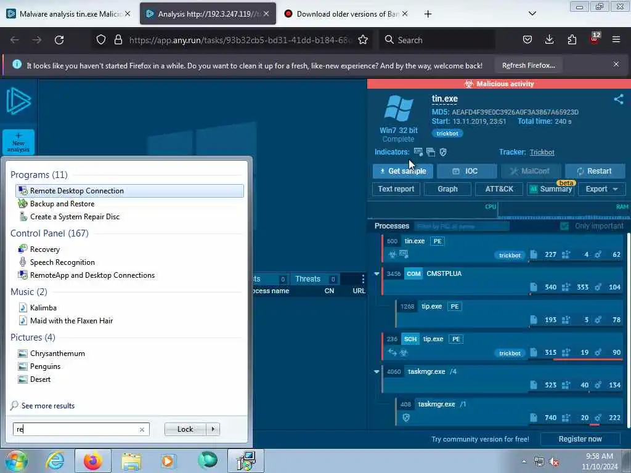The width and height of the screenshot is (631, 473).
Task: Click Register now button
Action: pos(580,439)
